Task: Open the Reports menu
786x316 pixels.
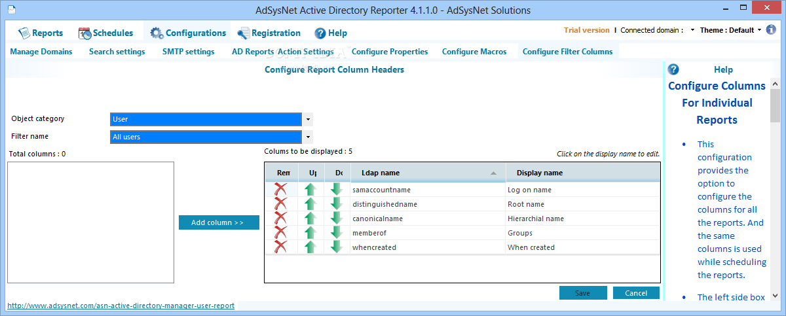Action: 41,33
